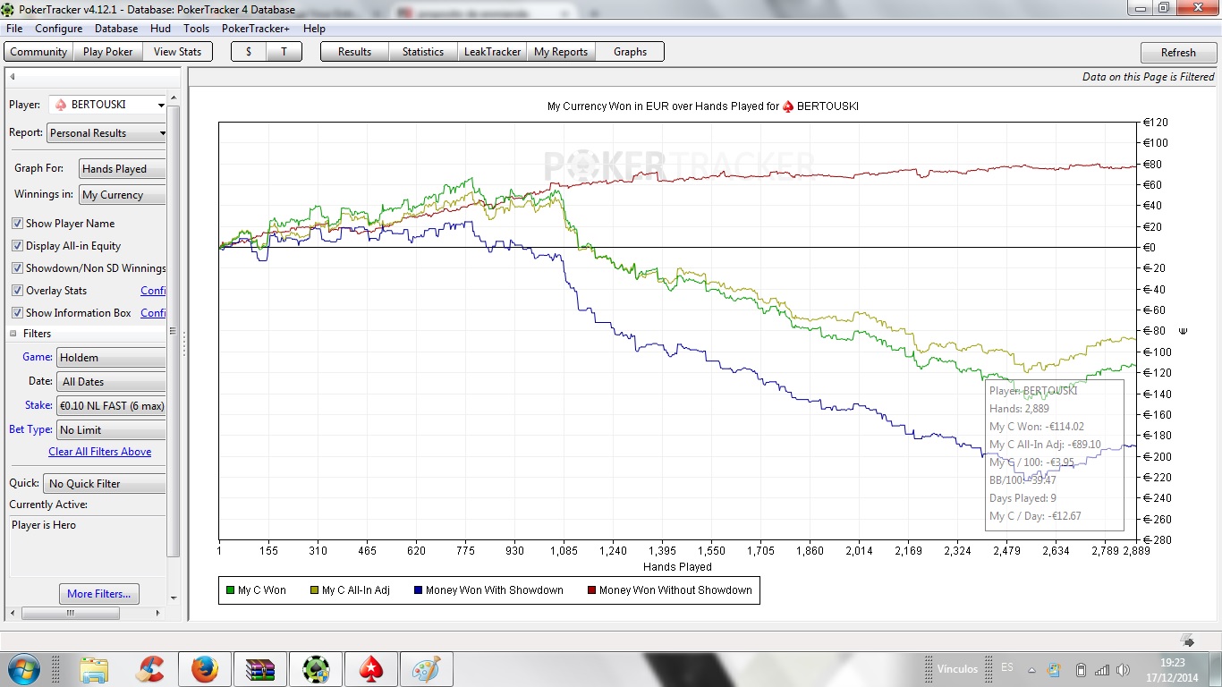Open Windows Explorer from the taskbar
Screen dimensions: 1222x687
click(94, 669)
